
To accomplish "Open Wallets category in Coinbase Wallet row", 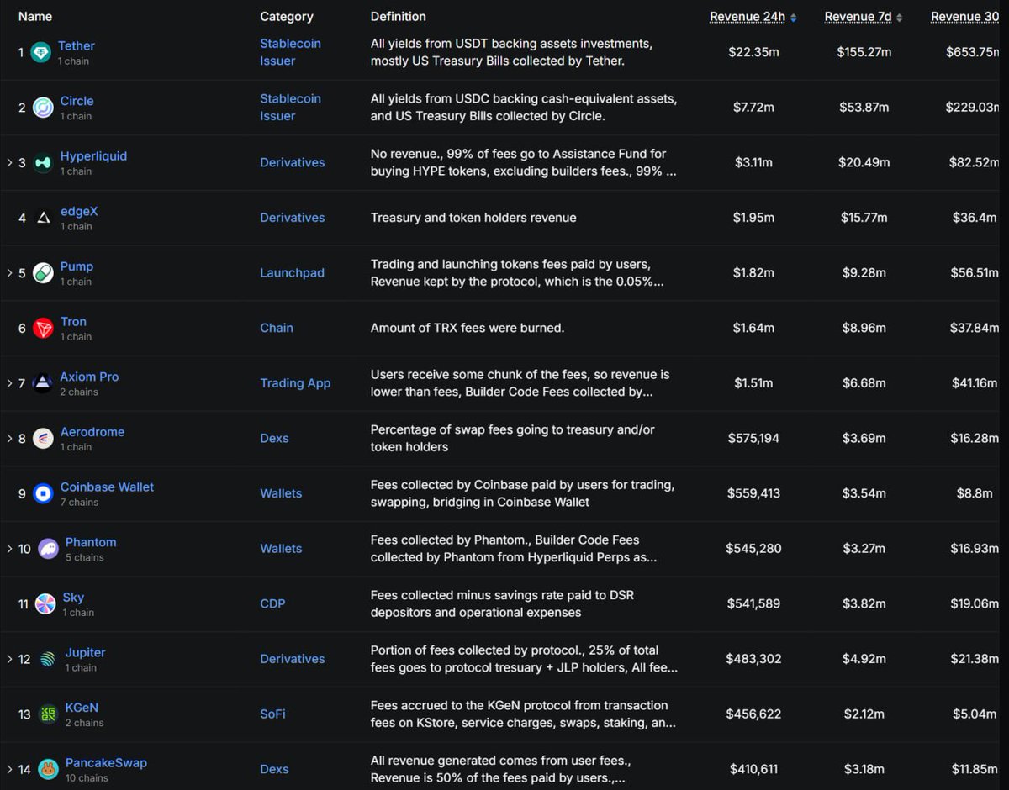I will pyautogui.click(x=281, y=493).
